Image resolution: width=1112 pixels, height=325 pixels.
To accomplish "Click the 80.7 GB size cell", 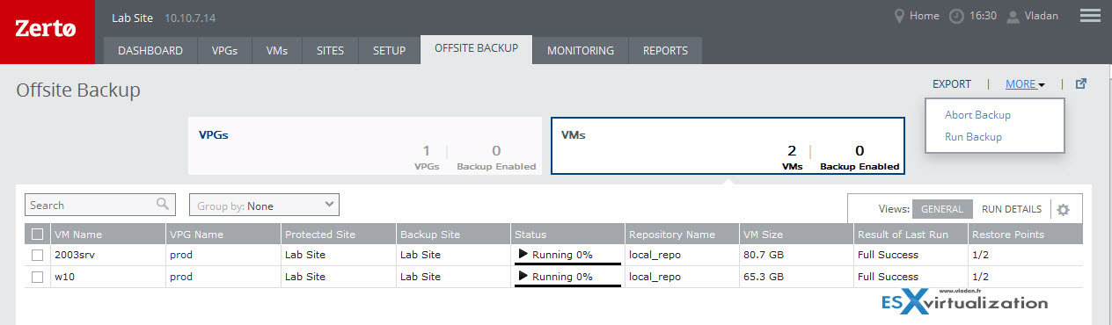I will [766, 255].
